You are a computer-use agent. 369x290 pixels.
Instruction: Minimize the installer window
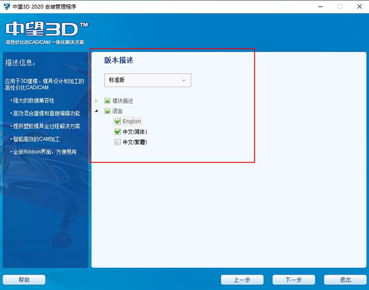click(320, 7)
